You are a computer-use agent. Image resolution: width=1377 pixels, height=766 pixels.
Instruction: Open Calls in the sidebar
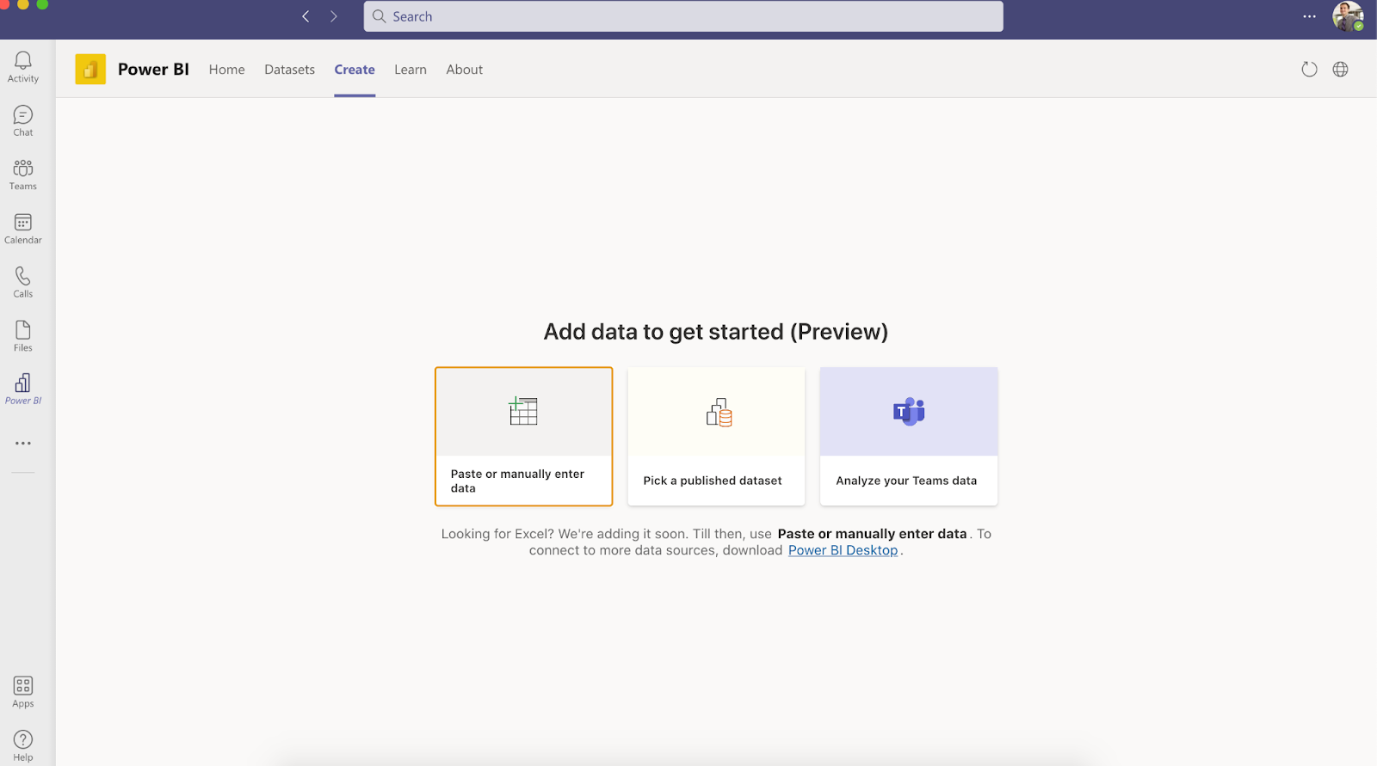tap(23, 282)
